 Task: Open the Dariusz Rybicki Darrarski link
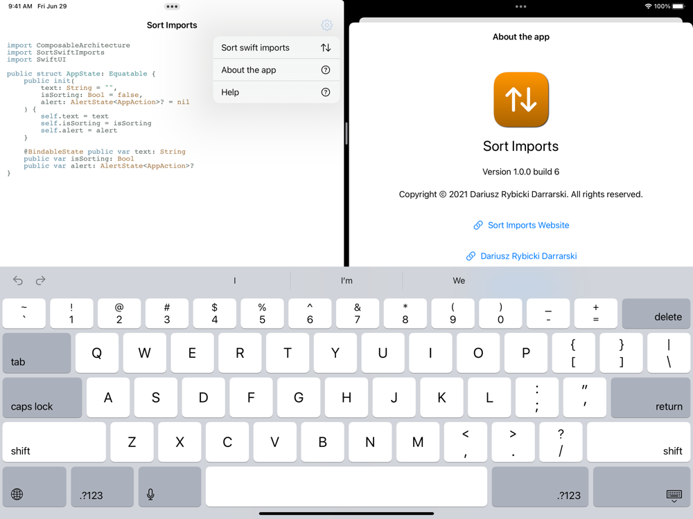point(521,256)
